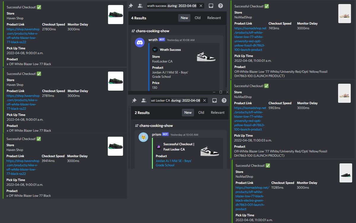Open the Jordan AJ 1 Mid SE link in the prism embed
Viewport: 356px width, 223px height.
pyautogui.click(x=174, y=163)
